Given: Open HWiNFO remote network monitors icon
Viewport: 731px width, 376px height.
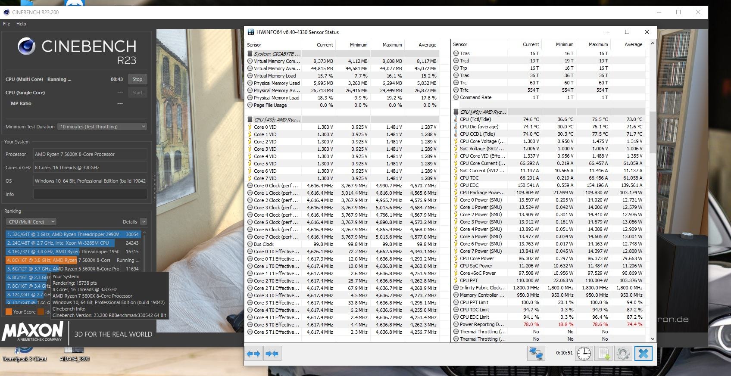Looking at the screenshot, I should click(x=536, y=354).
